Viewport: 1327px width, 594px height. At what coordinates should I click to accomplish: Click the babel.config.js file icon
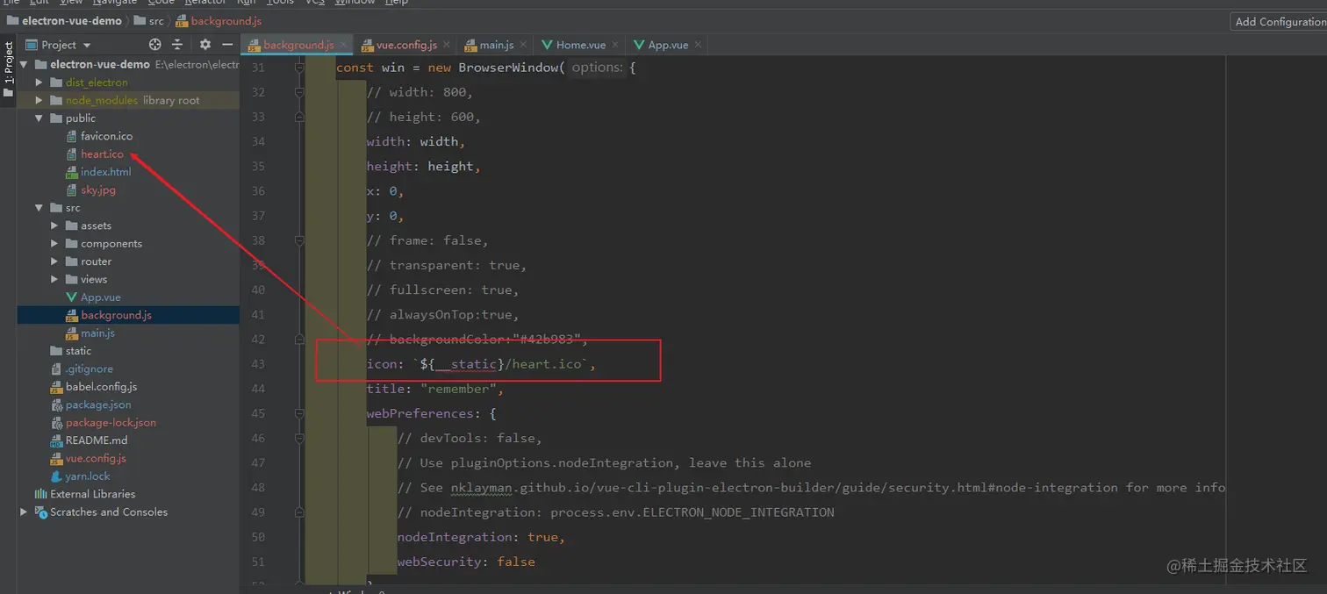[57, 387]
